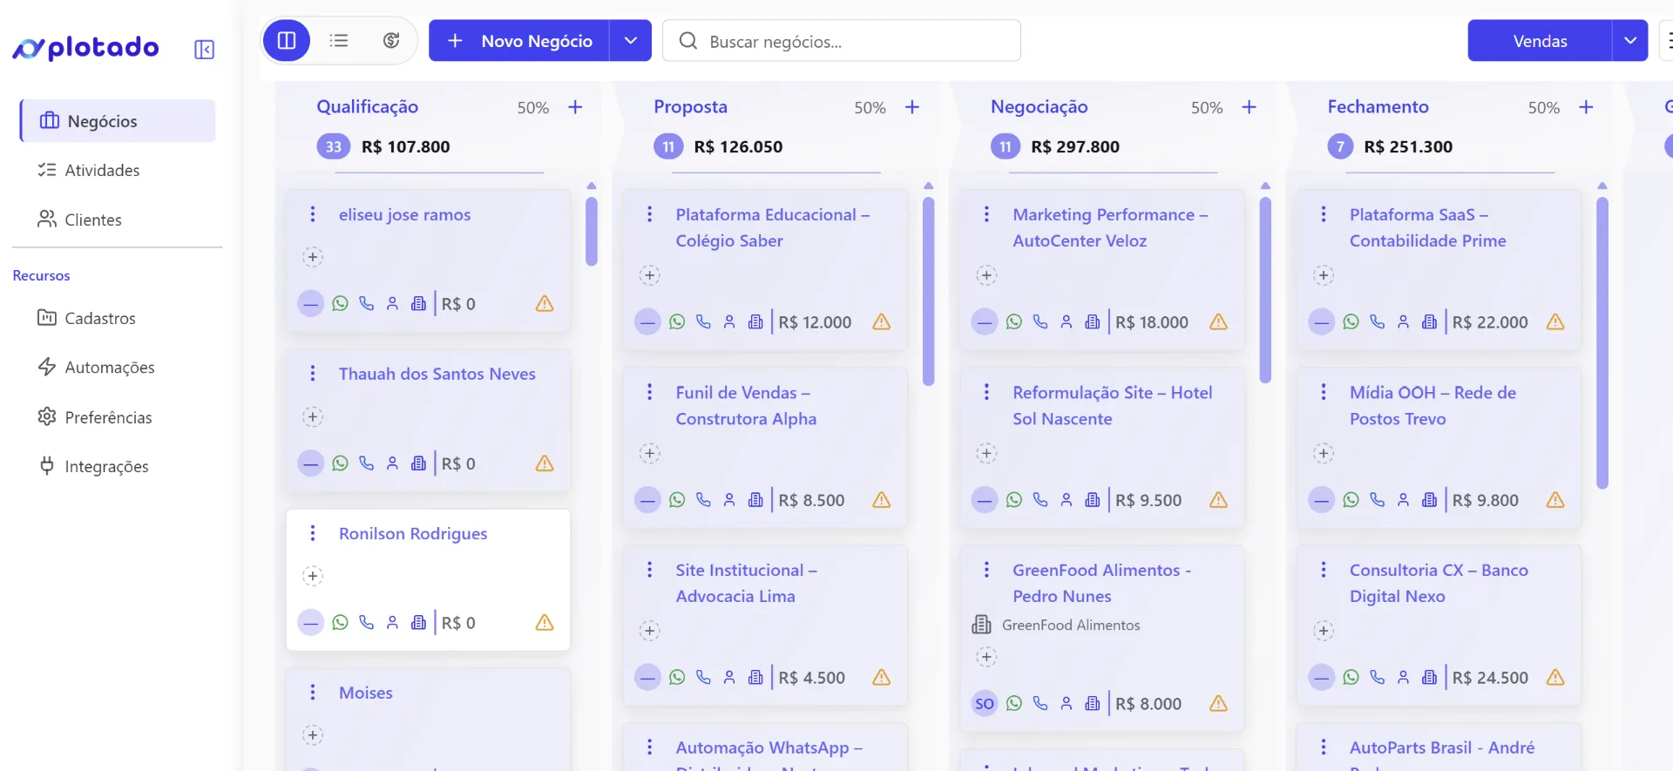Image resolution: width=1673 pixels, height=771 pixels.
Task: Open the Moises deal
Action: tap(365, 693)
